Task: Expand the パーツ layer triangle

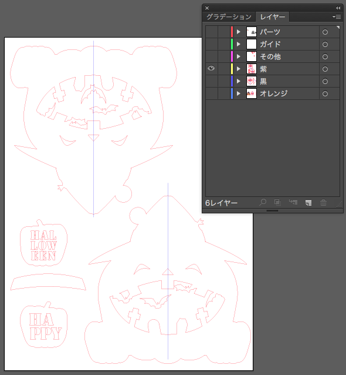Action: coord(238,32)
